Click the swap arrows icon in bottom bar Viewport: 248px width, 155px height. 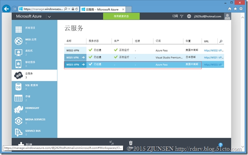pos(112,143)
